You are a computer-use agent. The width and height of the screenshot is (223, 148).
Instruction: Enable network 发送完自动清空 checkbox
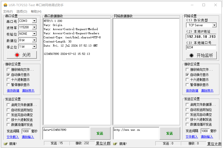click(x=187, y=115)
